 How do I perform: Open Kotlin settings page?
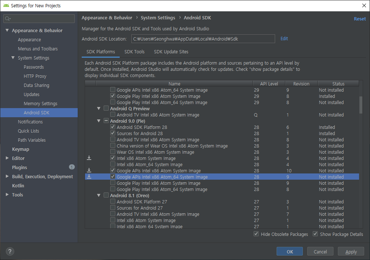(x=18, y=186)
